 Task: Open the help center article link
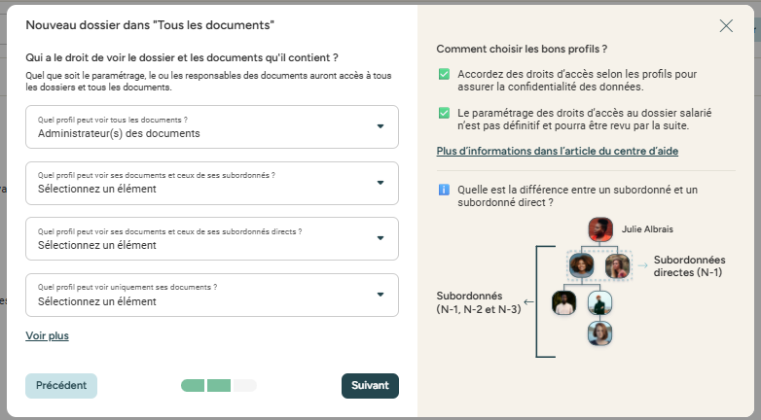point(558,152)
